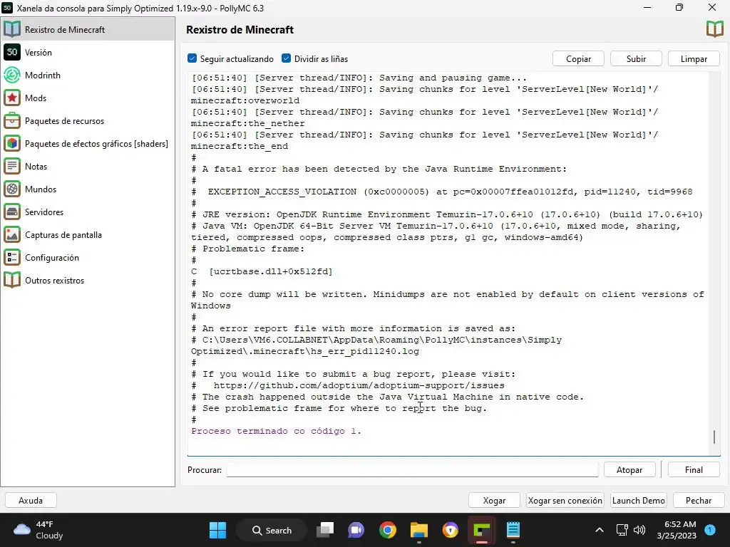Click the Configuración sidebar icon
The image size is (730, 547).
12,257
